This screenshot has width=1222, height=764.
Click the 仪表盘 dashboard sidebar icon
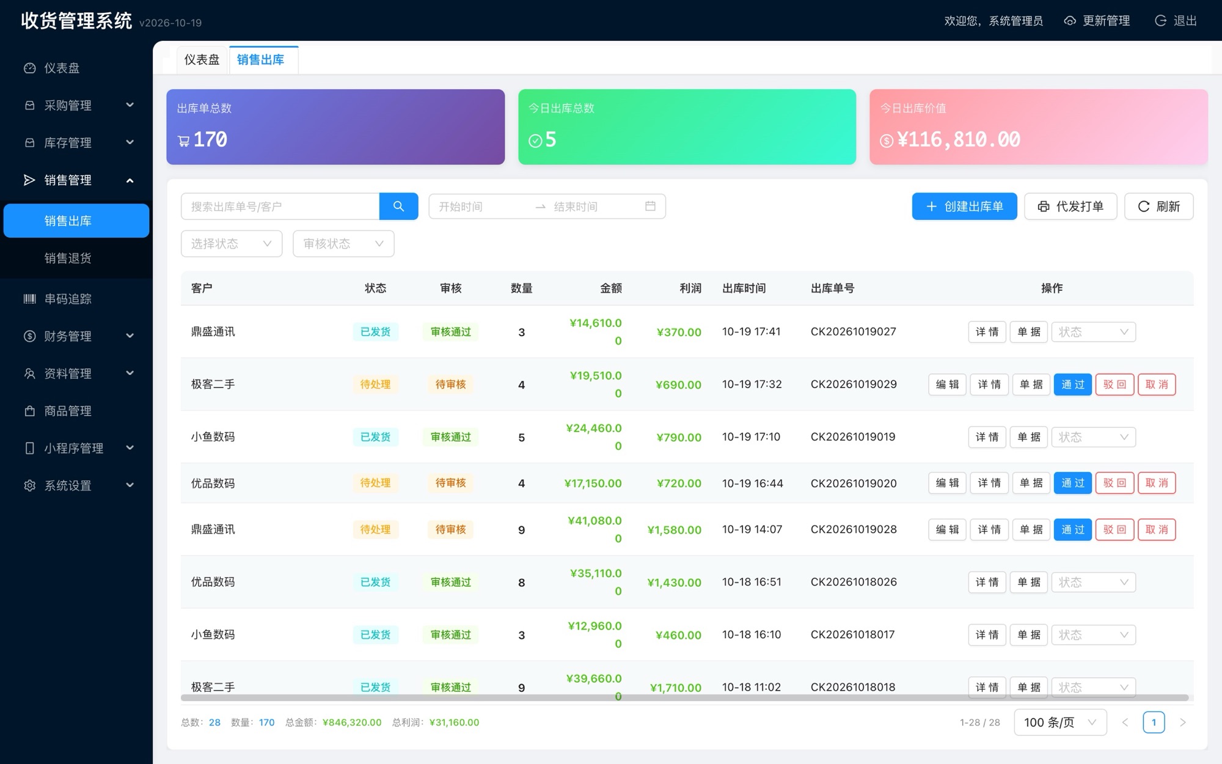pos(29,68)
